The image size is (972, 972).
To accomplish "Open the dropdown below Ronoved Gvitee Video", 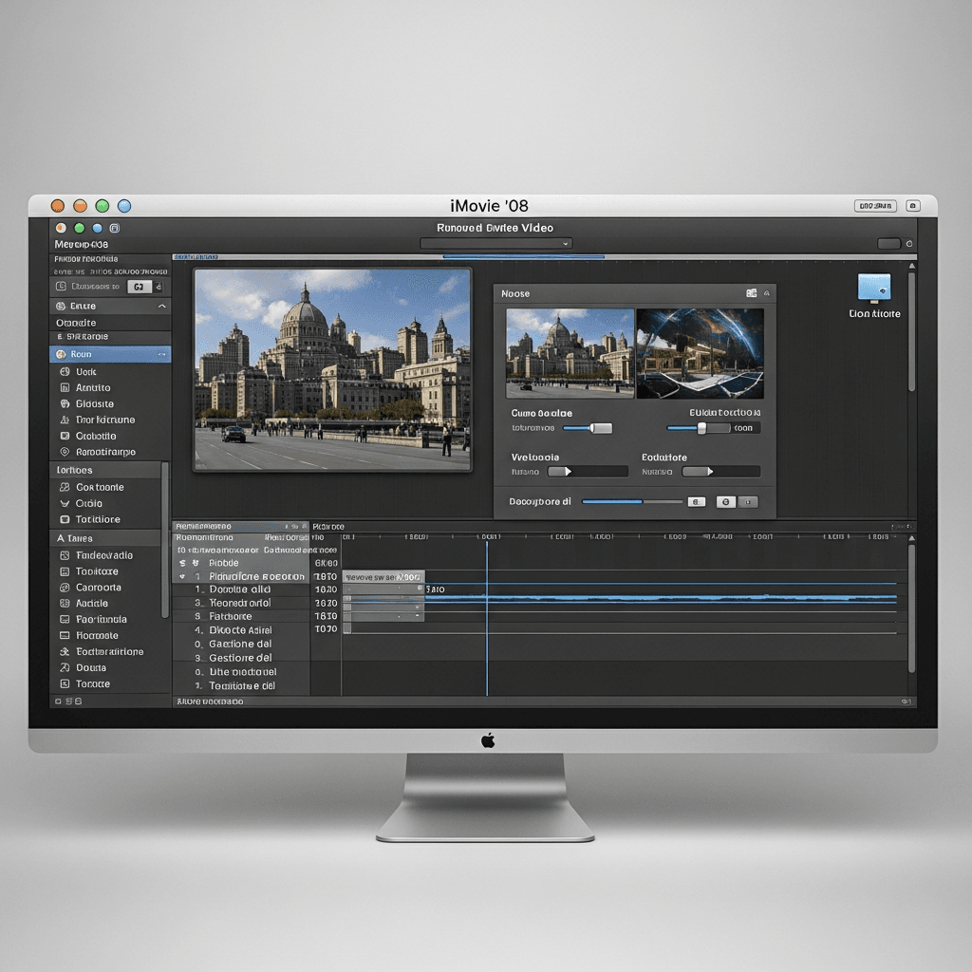I will click(x=496, y=244).
